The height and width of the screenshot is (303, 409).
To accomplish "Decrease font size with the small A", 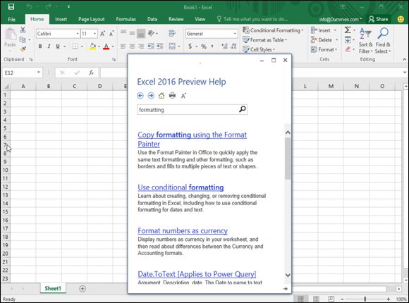I will 111,34.
